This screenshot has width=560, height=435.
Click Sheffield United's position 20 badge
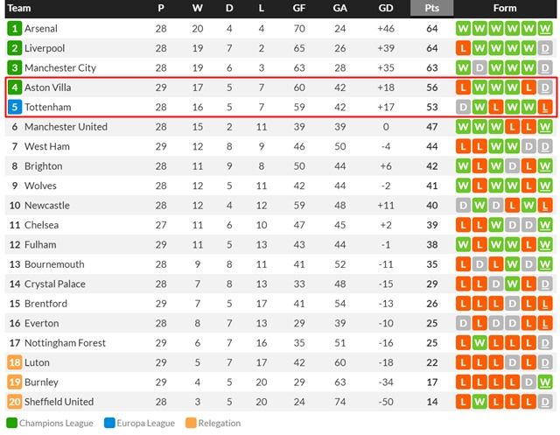coord(14,402)
